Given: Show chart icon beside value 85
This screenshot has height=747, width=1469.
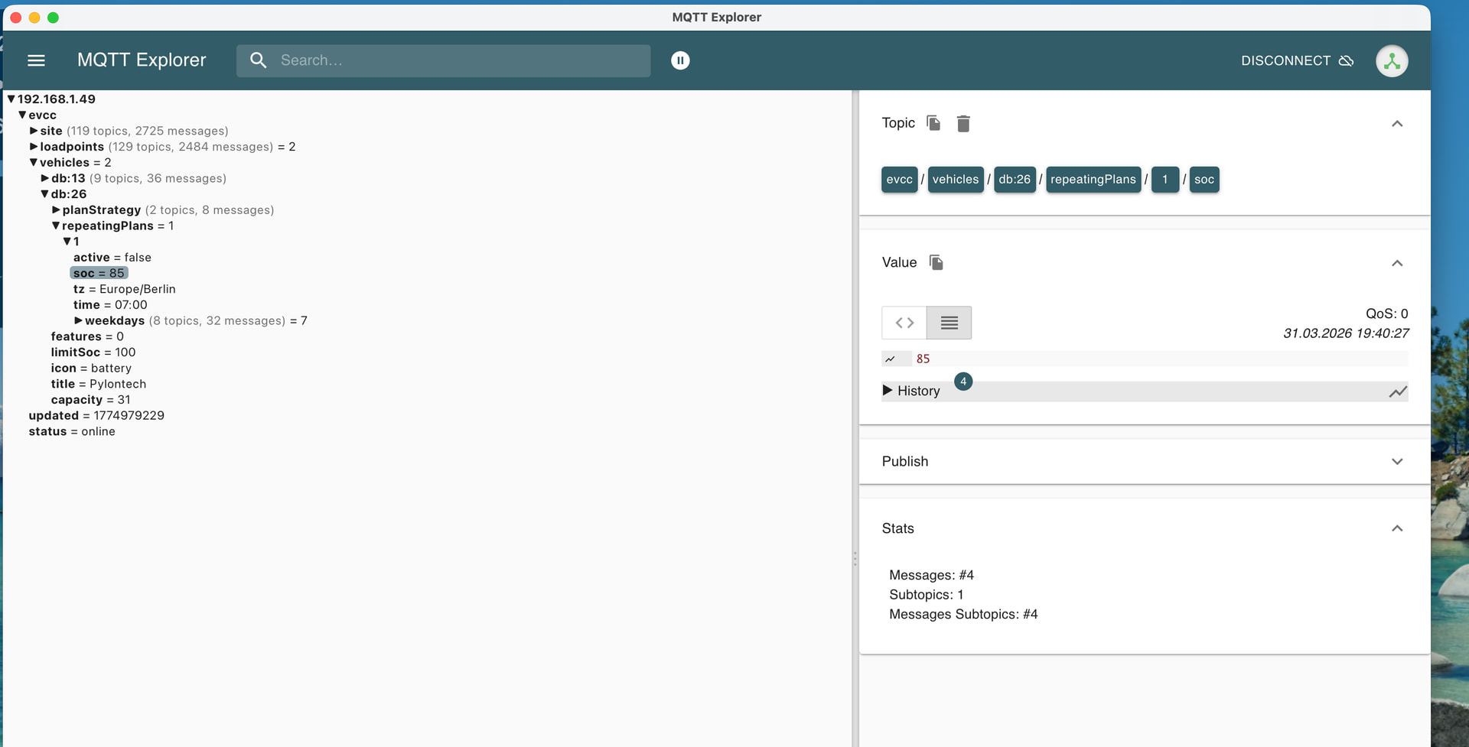Looking at the screenshot, I should point(891,359).
